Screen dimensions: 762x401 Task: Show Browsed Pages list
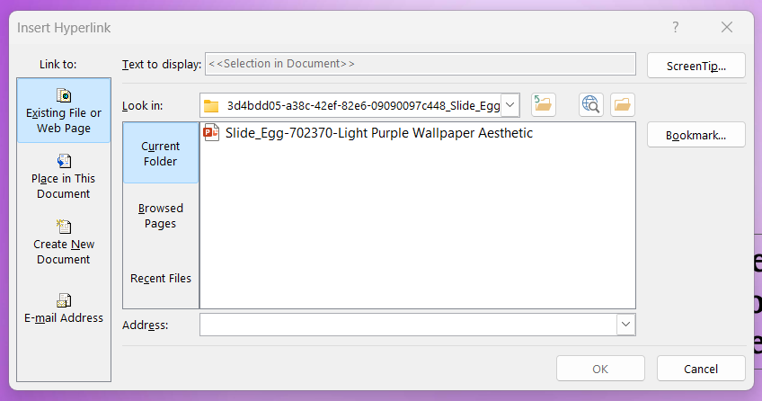[x=160, y=215]
